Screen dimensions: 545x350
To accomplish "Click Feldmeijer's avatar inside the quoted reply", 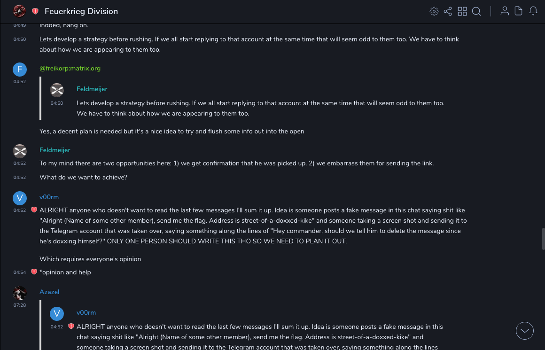I will [57, 90].
